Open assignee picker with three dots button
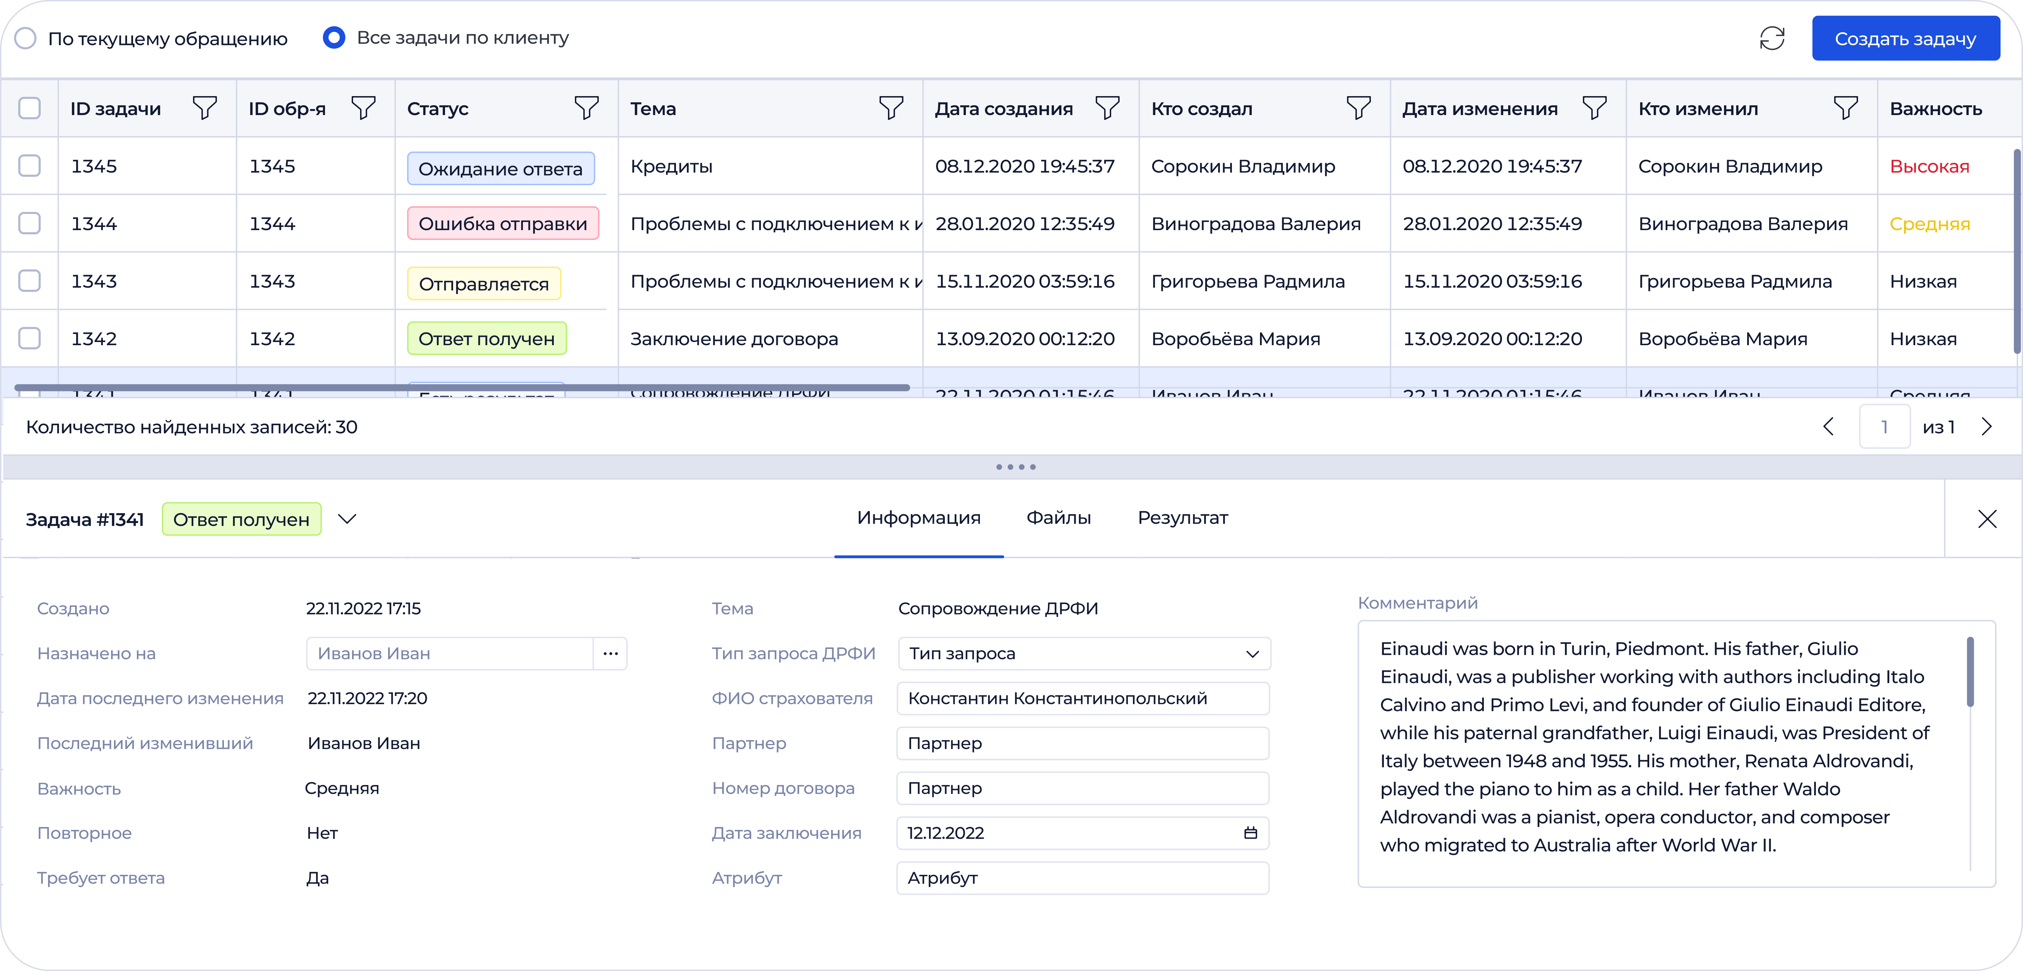This screenshot has width=2023, height=971. 610,653
